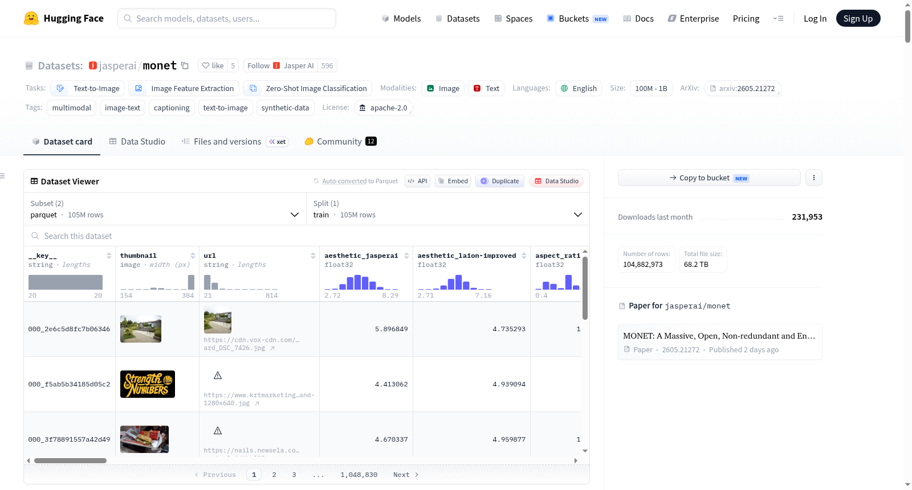Switch to the Data Studio tab

point(137,142)
